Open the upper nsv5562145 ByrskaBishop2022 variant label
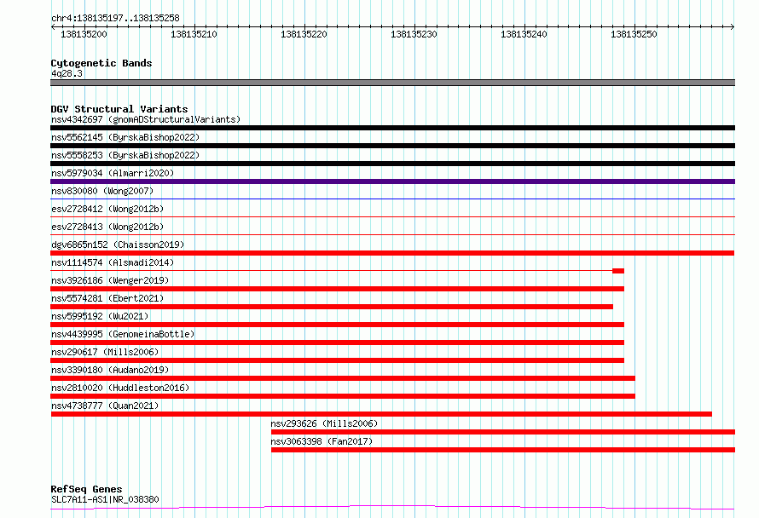The width and height of the screenshot is (759, 518). point(125,137)
